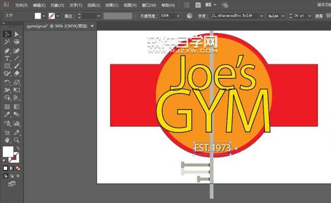Switch to Draw Normal mode

point(6,176)
